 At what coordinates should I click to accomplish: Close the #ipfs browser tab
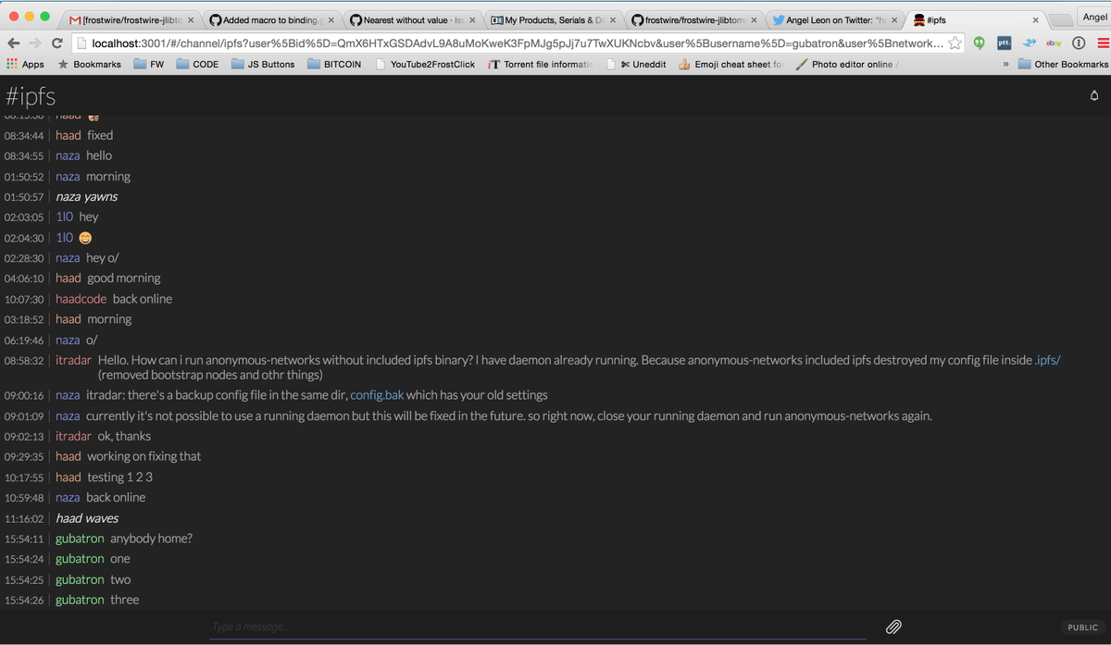1035,19
